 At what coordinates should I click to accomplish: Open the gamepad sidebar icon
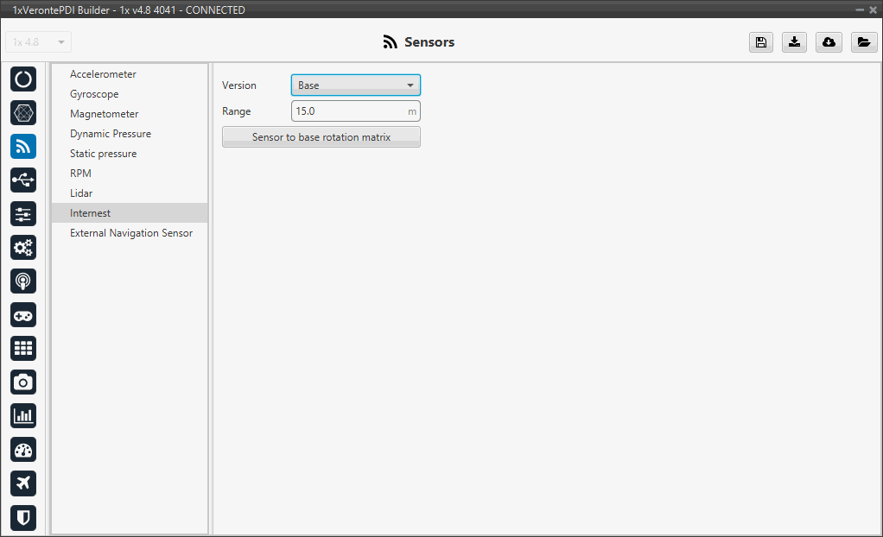coord(23,315)
